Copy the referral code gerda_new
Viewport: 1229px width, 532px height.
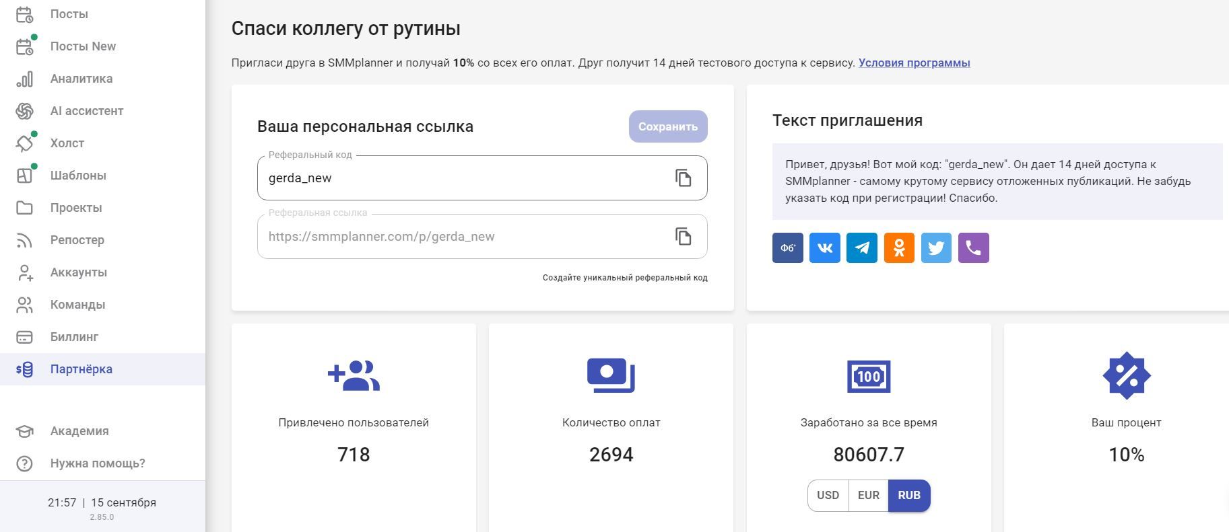[684, 178]
